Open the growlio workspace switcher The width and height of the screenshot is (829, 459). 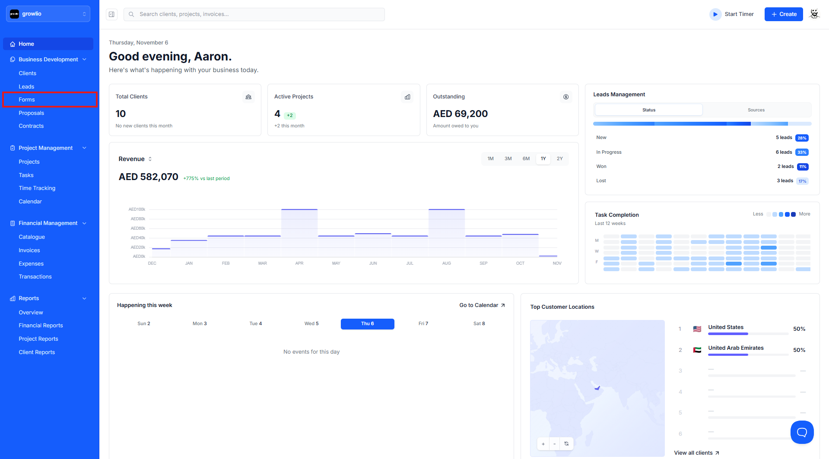click(x=48, y=14)
